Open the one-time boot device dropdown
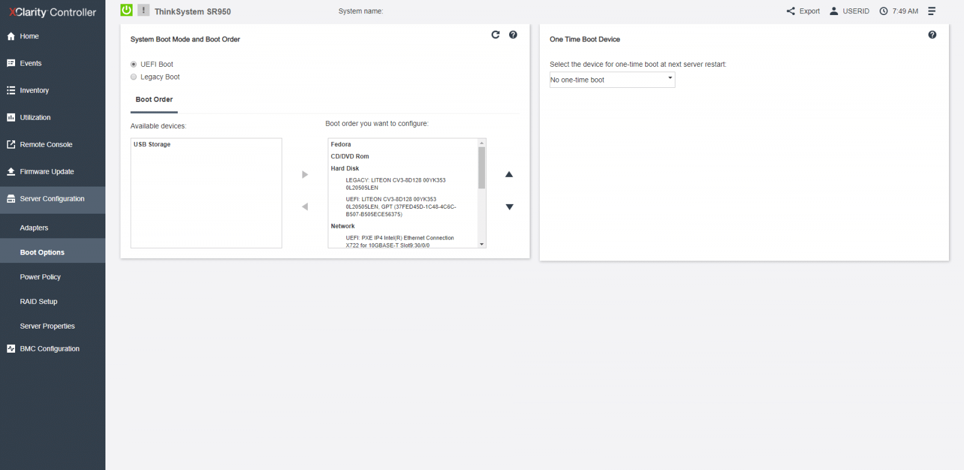 [612, 80]
